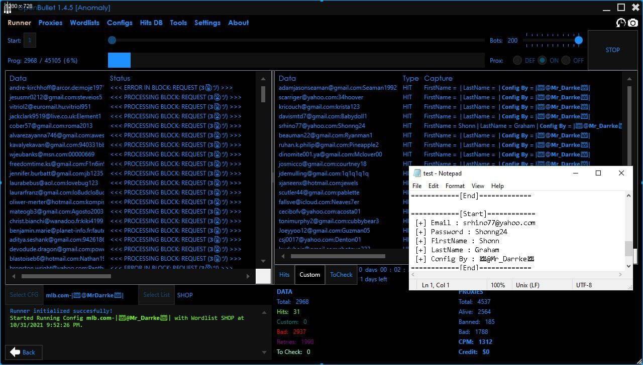Click the right arrow of the left list horizontal scrollbar
The height and width of the screenshot is (365, 643).
248,276
